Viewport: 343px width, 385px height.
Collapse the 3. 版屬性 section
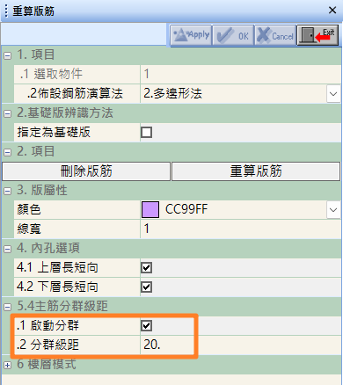tap(7, 191)
